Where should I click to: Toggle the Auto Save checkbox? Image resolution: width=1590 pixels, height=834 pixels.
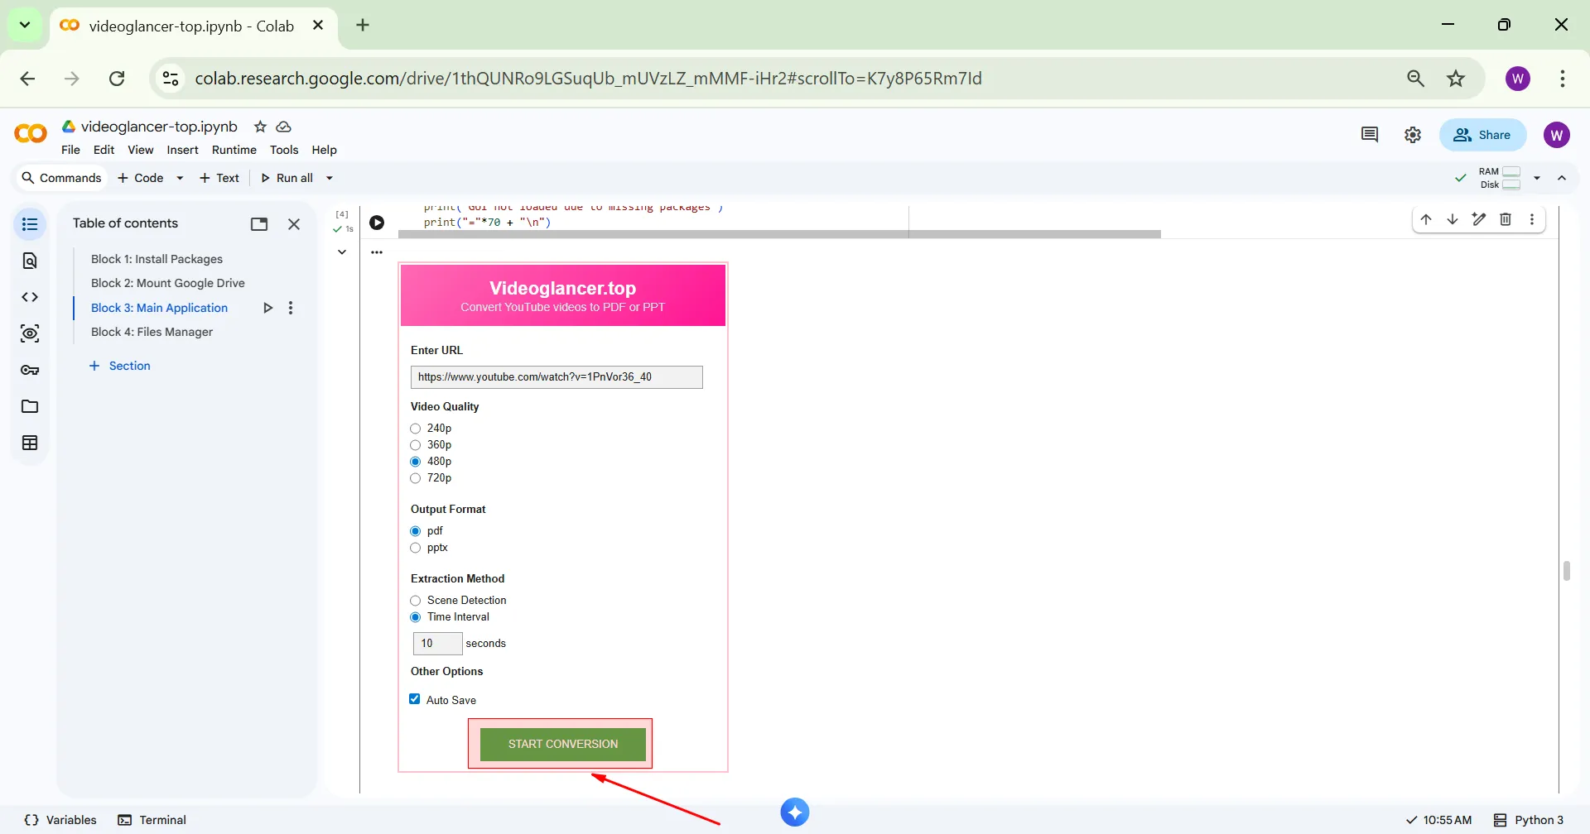415,699
